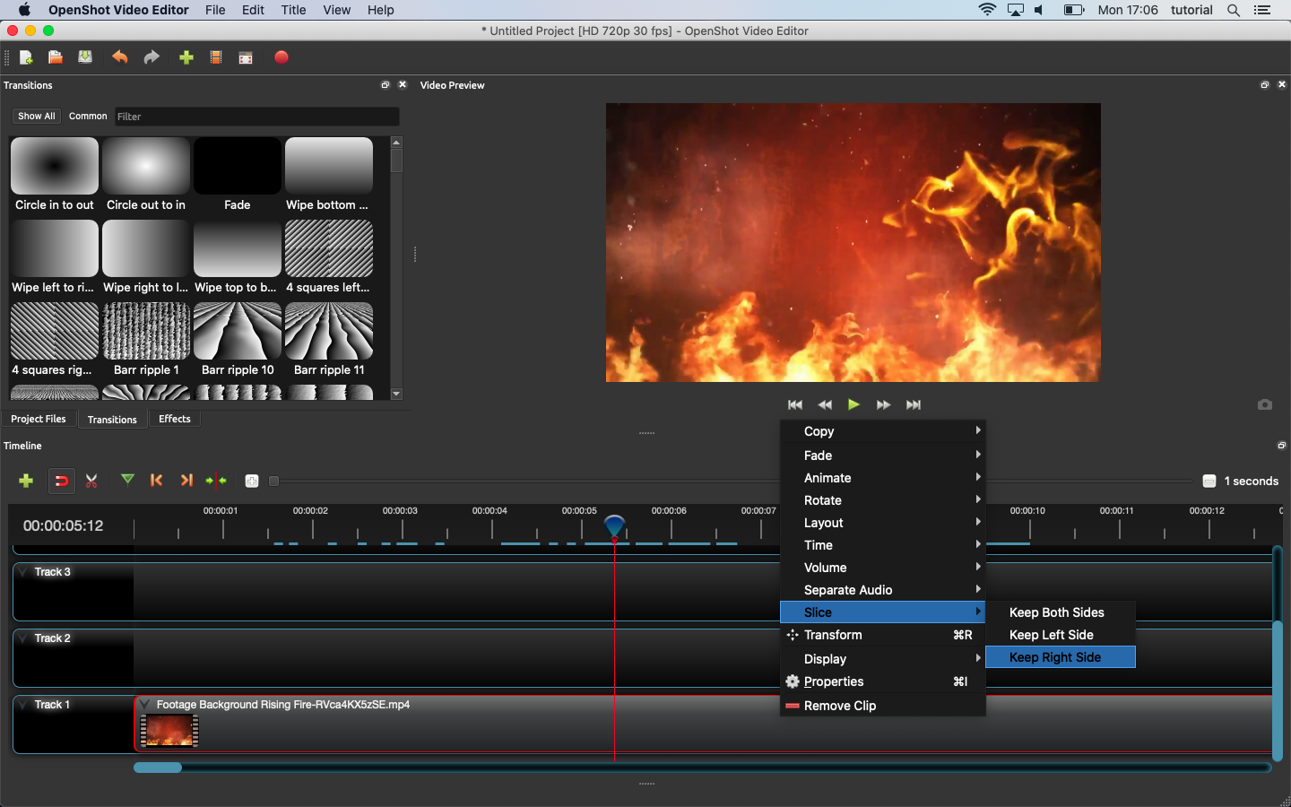
Task: Click the Add Track plus icon
Action: (26, 481)
